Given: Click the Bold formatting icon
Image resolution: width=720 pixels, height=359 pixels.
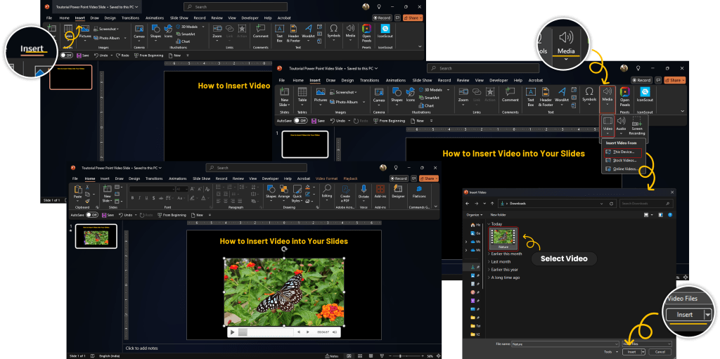Looking at the screenshot, I should click(x=131, y=197).
